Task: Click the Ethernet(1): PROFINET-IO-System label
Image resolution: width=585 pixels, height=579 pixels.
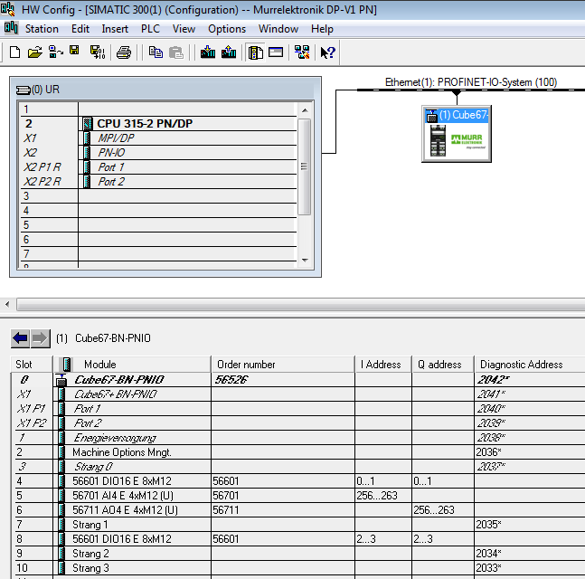Action: [x=471, y=82]
